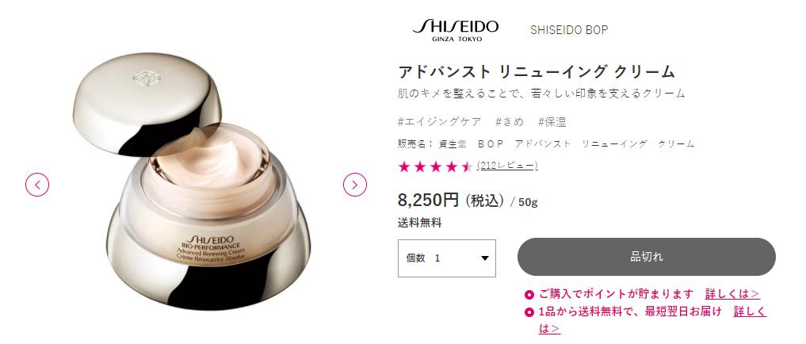Open the 個数 quantity selector

(x=447, y=258)
